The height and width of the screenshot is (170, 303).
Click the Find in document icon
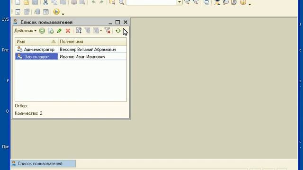[112, 2]
